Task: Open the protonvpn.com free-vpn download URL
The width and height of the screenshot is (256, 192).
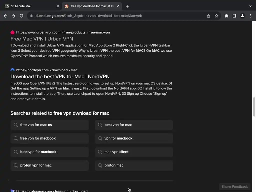Action: tap(52, 191)
